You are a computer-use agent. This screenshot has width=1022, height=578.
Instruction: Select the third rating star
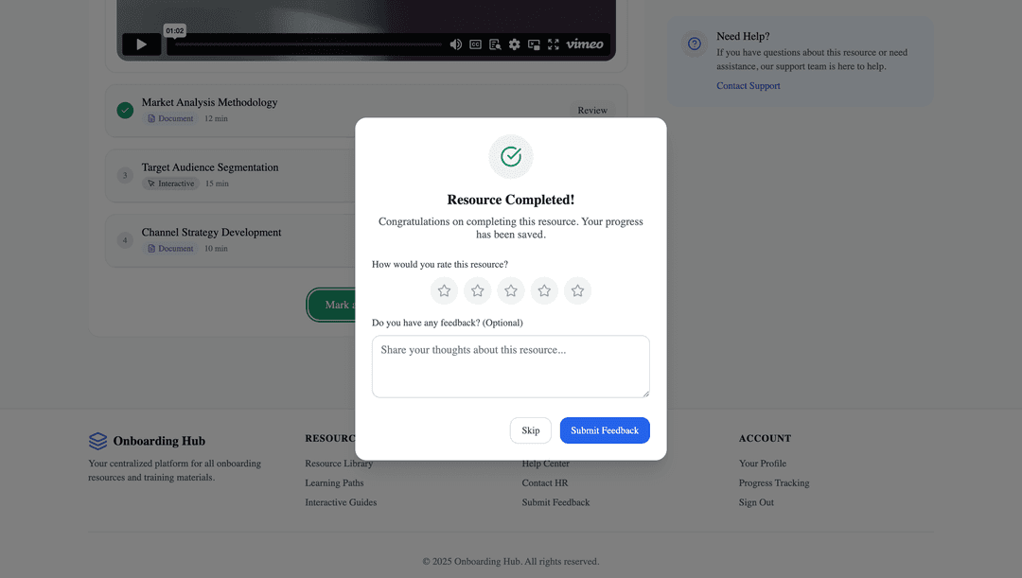(511, 291)
